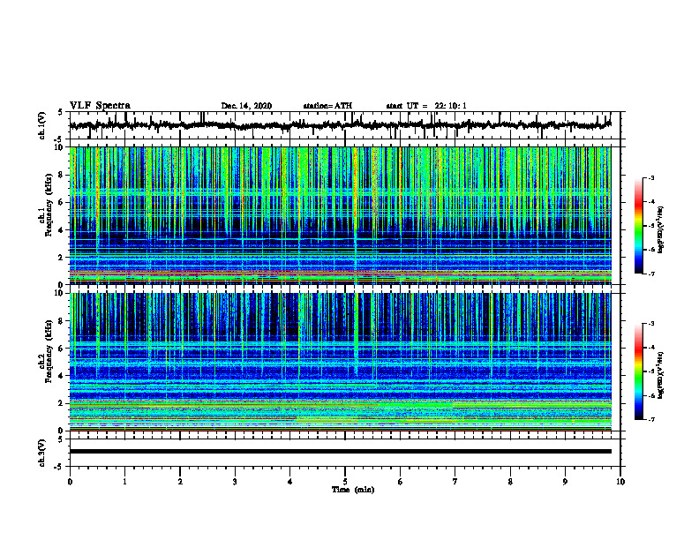Click the ch.1 spectrogram color bar
This screenshot has width=699, height=540.
638,226
